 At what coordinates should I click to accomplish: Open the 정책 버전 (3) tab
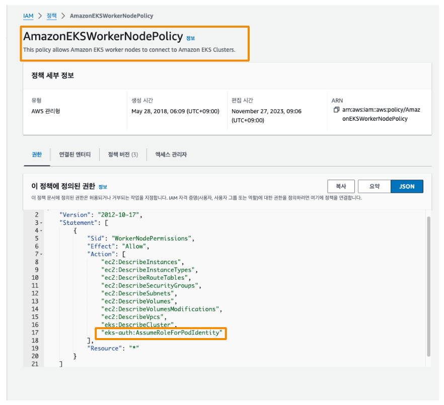coord(123,154)
